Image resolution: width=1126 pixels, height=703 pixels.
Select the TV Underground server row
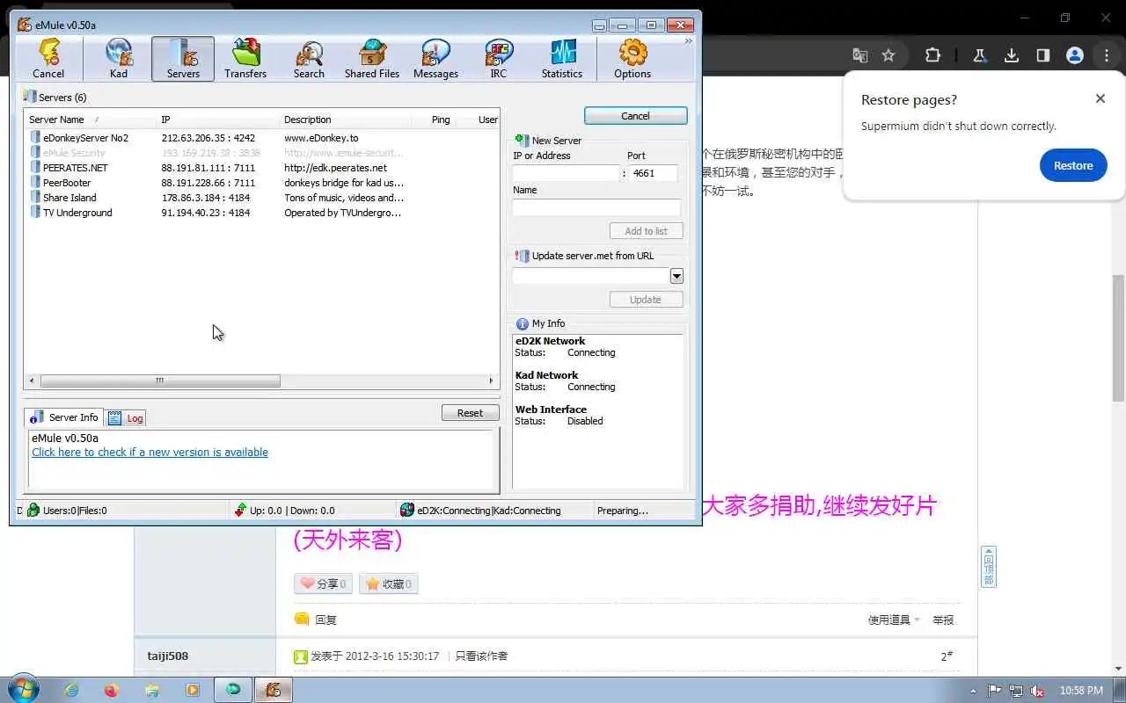click(x=261, y=213)
